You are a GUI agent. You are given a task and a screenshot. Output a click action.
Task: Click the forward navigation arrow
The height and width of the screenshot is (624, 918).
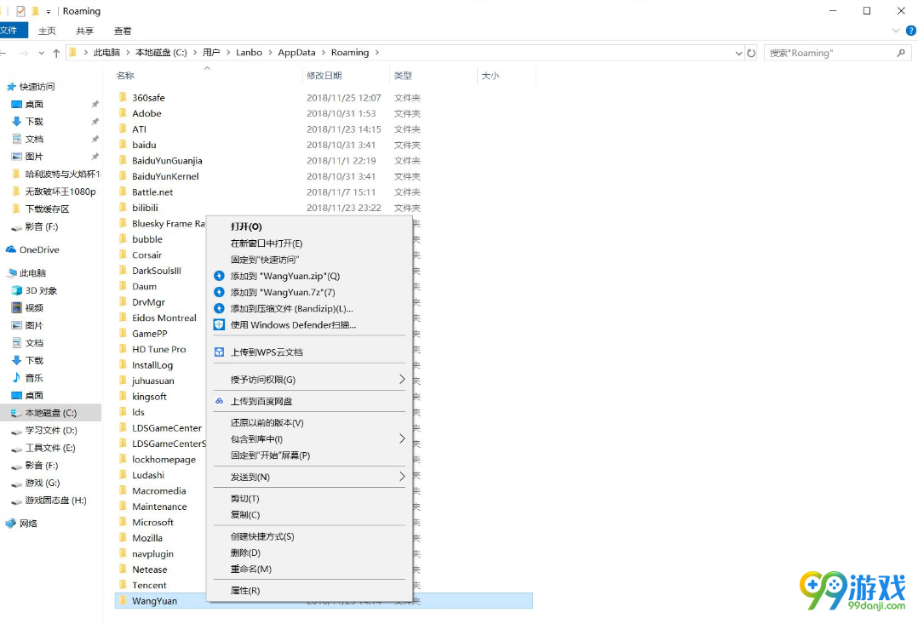click(24, 53)
